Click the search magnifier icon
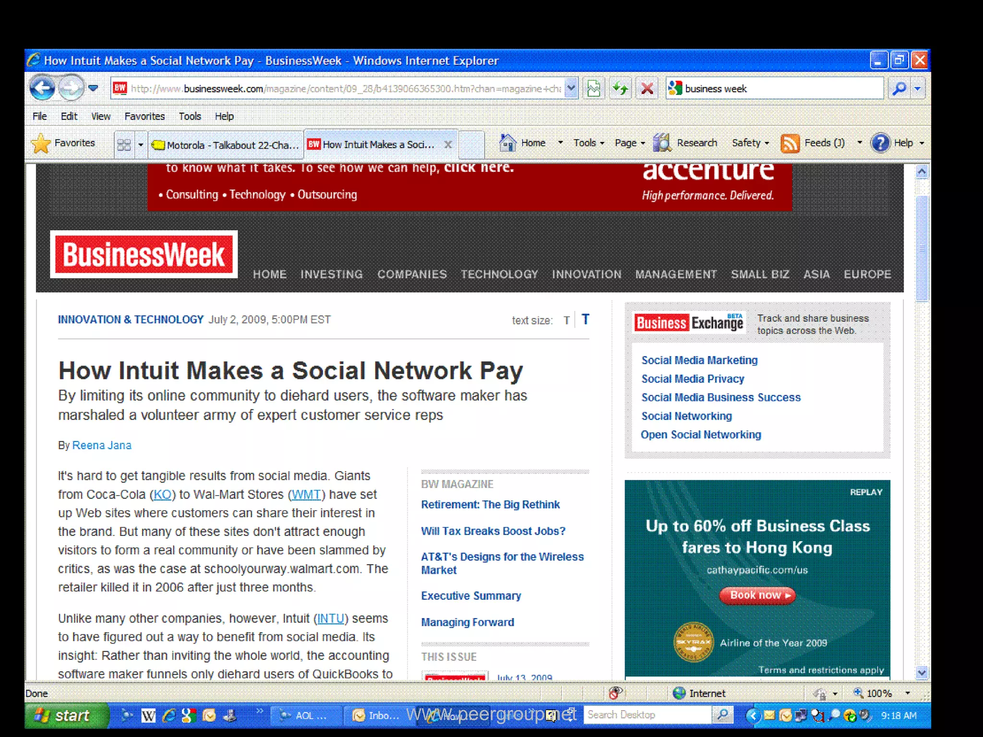Viewport: 983px width, 737px height. (x=899, y=89)
